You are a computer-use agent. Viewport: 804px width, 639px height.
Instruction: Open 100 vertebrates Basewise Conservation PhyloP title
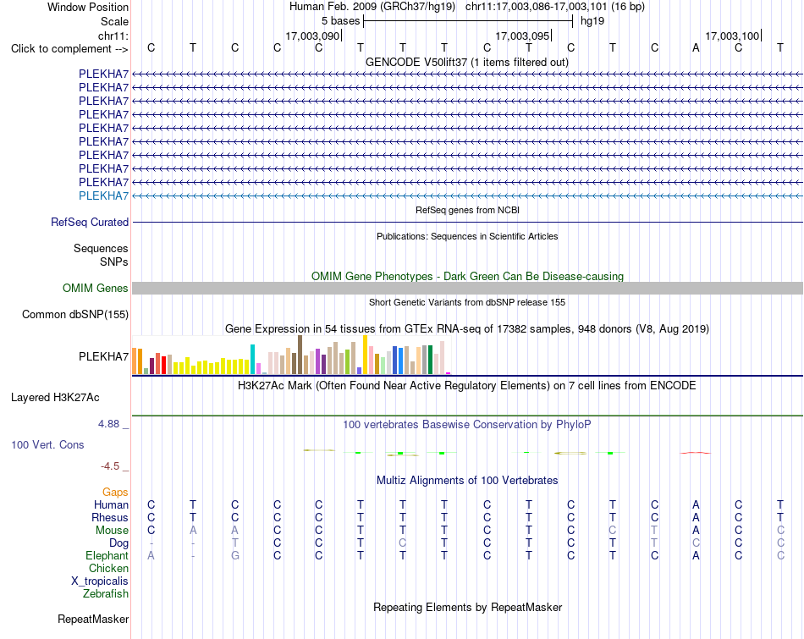(467, 425)
